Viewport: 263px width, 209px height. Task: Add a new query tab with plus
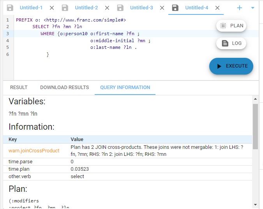[x=240, y=8]
